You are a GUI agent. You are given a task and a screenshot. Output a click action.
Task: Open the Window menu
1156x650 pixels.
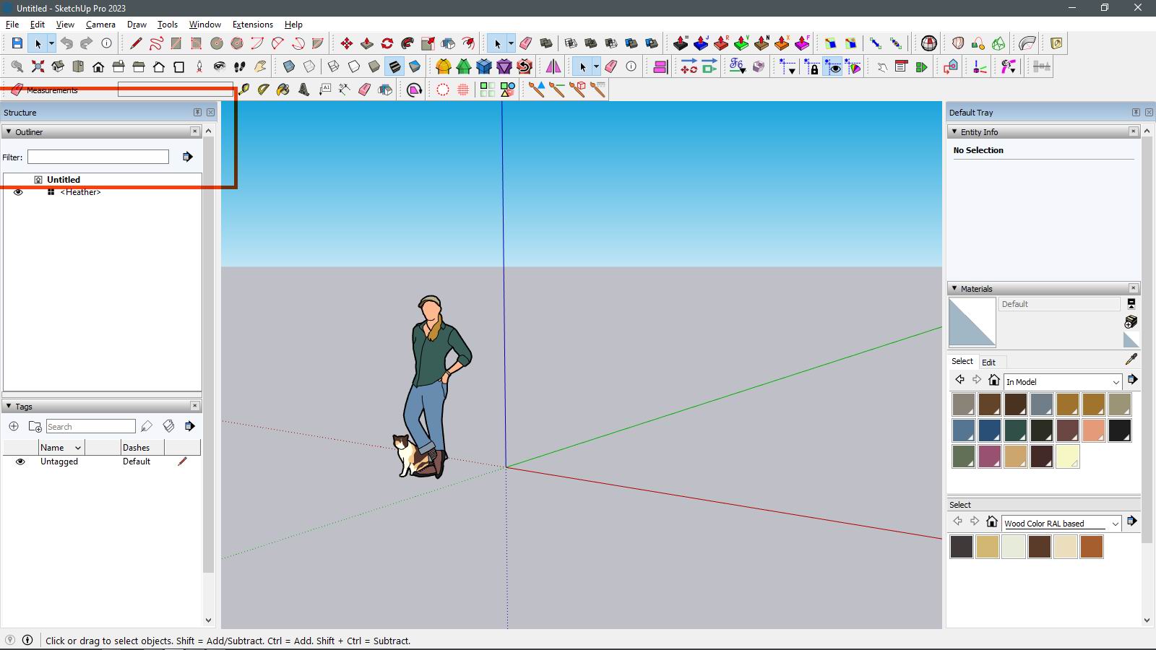205,24
